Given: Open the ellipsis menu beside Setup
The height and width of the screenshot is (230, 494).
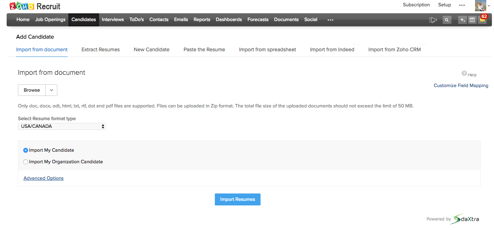Looking at the screenshot, I should [x=462, y=5].
